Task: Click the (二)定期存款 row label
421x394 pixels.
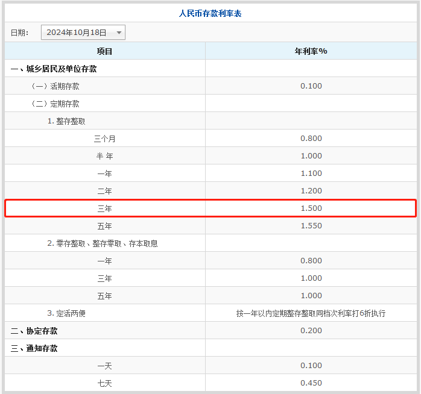Action: [54, 104]
